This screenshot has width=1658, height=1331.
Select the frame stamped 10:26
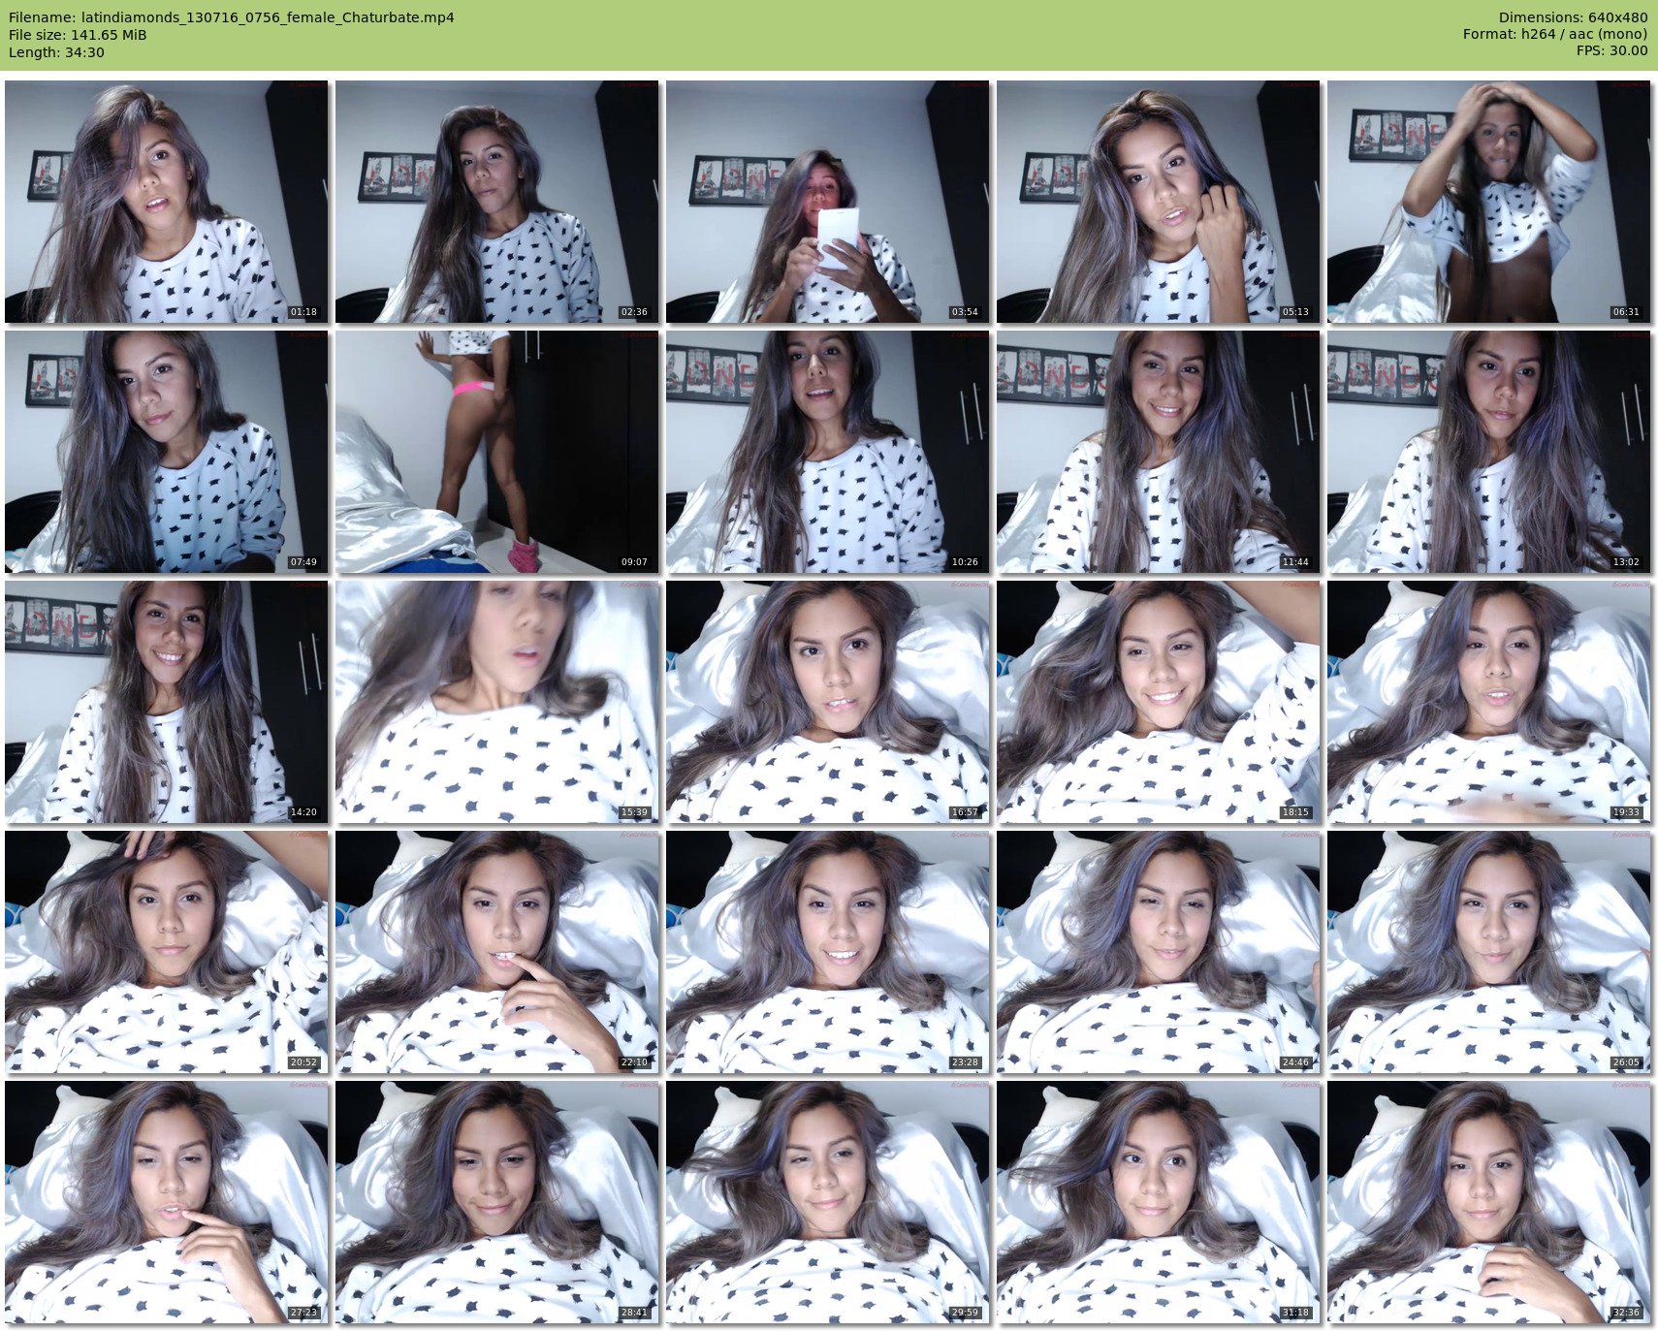tap(827, 452)
